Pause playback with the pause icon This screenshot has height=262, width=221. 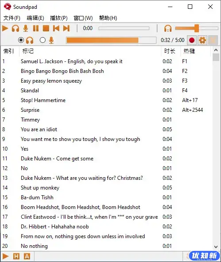pyautogui.click(x=36, y=28)
